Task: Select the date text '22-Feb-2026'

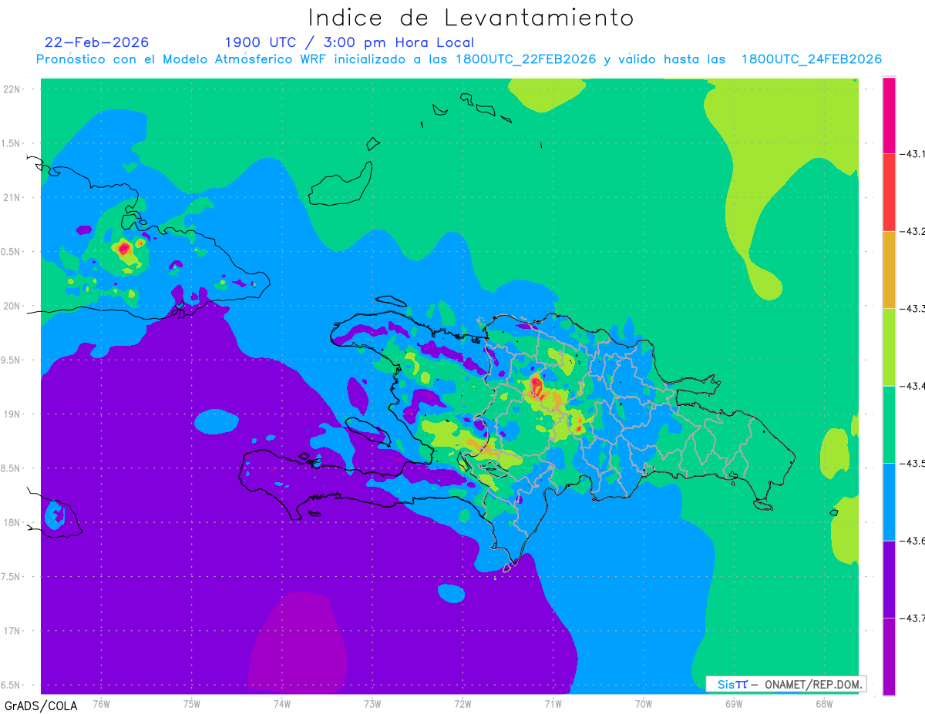Action: (97, 42)
